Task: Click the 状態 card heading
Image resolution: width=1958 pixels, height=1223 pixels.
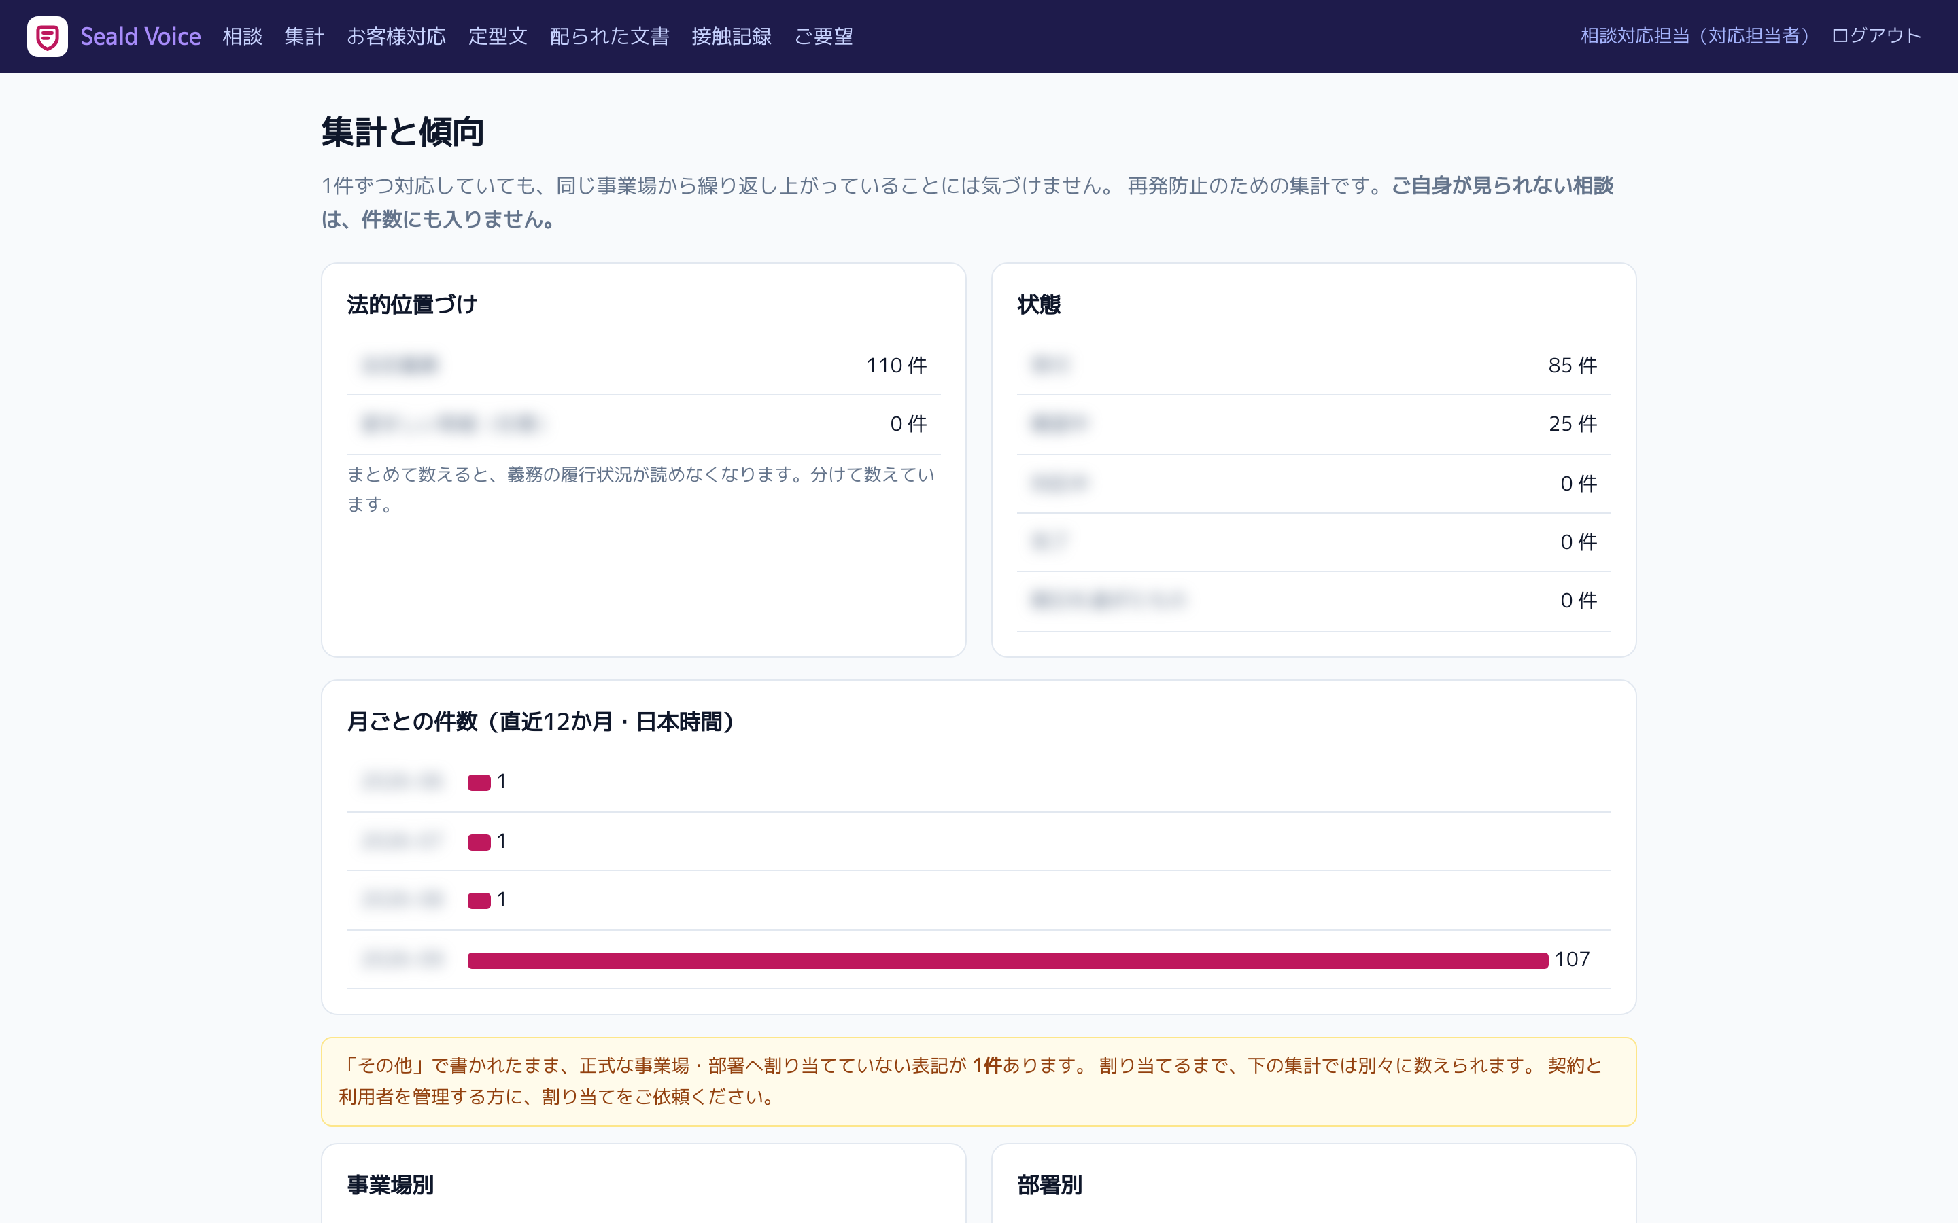Action: [1039, 305]
